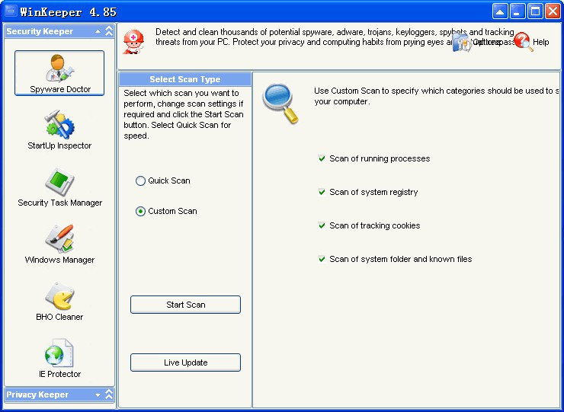
Task: Uncheck Scan of running processes
Action: coord(322,158)
